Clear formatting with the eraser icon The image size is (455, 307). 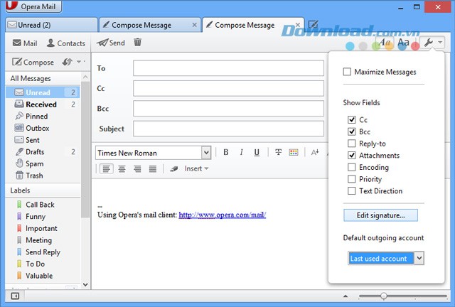(x=173, y=169)
